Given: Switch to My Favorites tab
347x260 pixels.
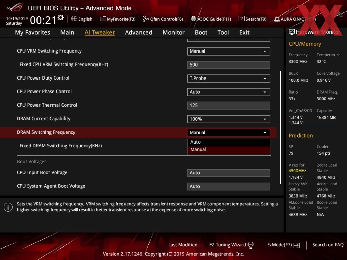Looking at the screenshot, I should [x=32, y=32].
